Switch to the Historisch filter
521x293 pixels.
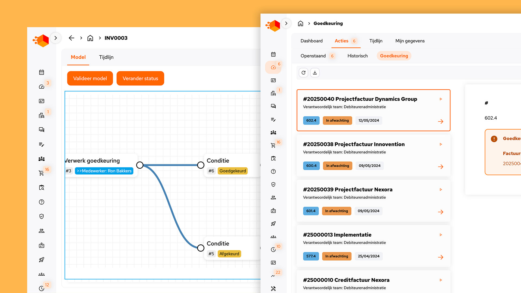357,56
